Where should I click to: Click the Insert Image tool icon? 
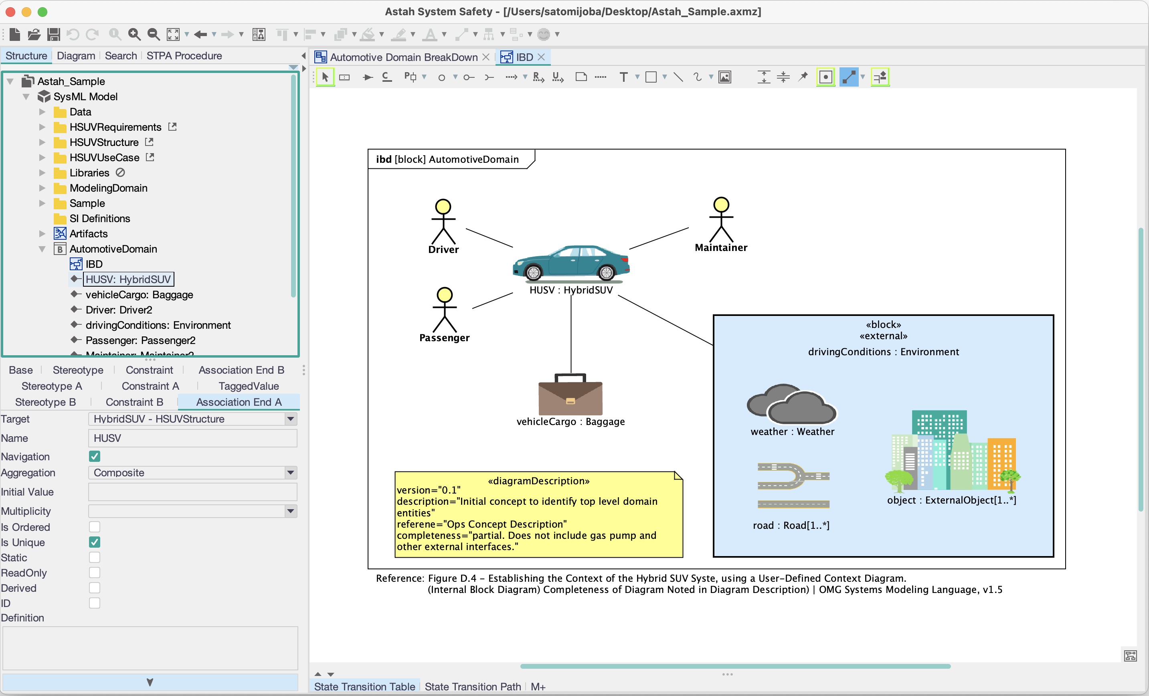coord(725,77)
